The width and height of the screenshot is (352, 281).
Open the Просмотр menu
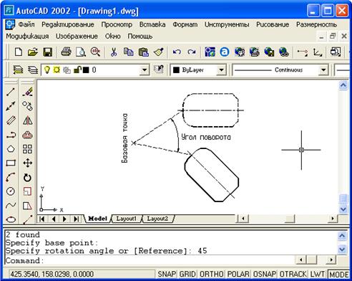pyautogui.click(x=117, y=24)
